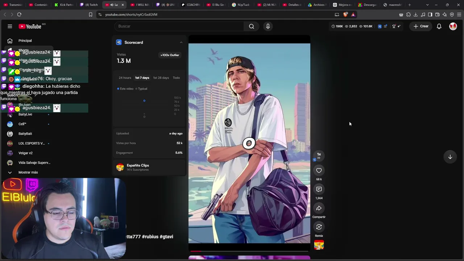Share the short via Compartir icon
The width and height of the screenshot is (464, 261).
[x=319, y=208]
